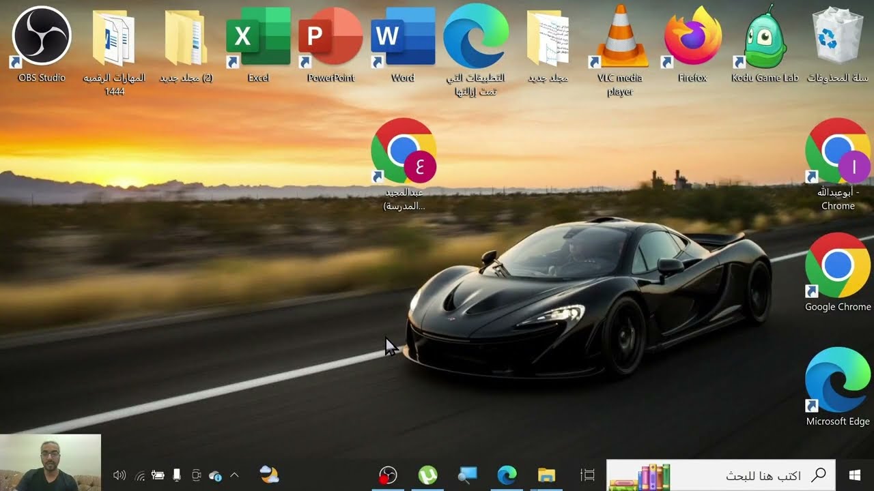Open the OneDrive tray icon

coord(215,475)
